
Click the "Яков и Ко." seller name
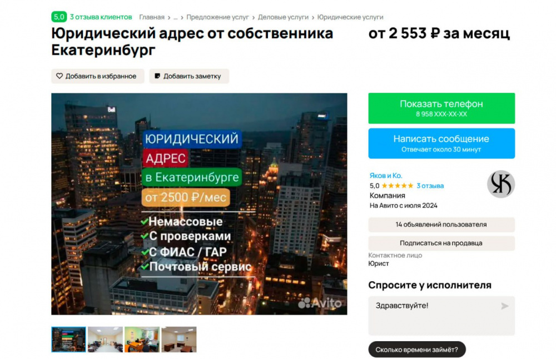click(385, 174)
